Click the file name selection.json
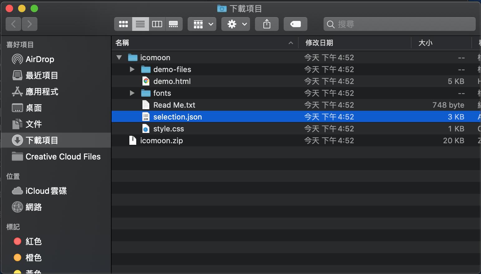The image size is (481, 274). click(x=178, y=117)
